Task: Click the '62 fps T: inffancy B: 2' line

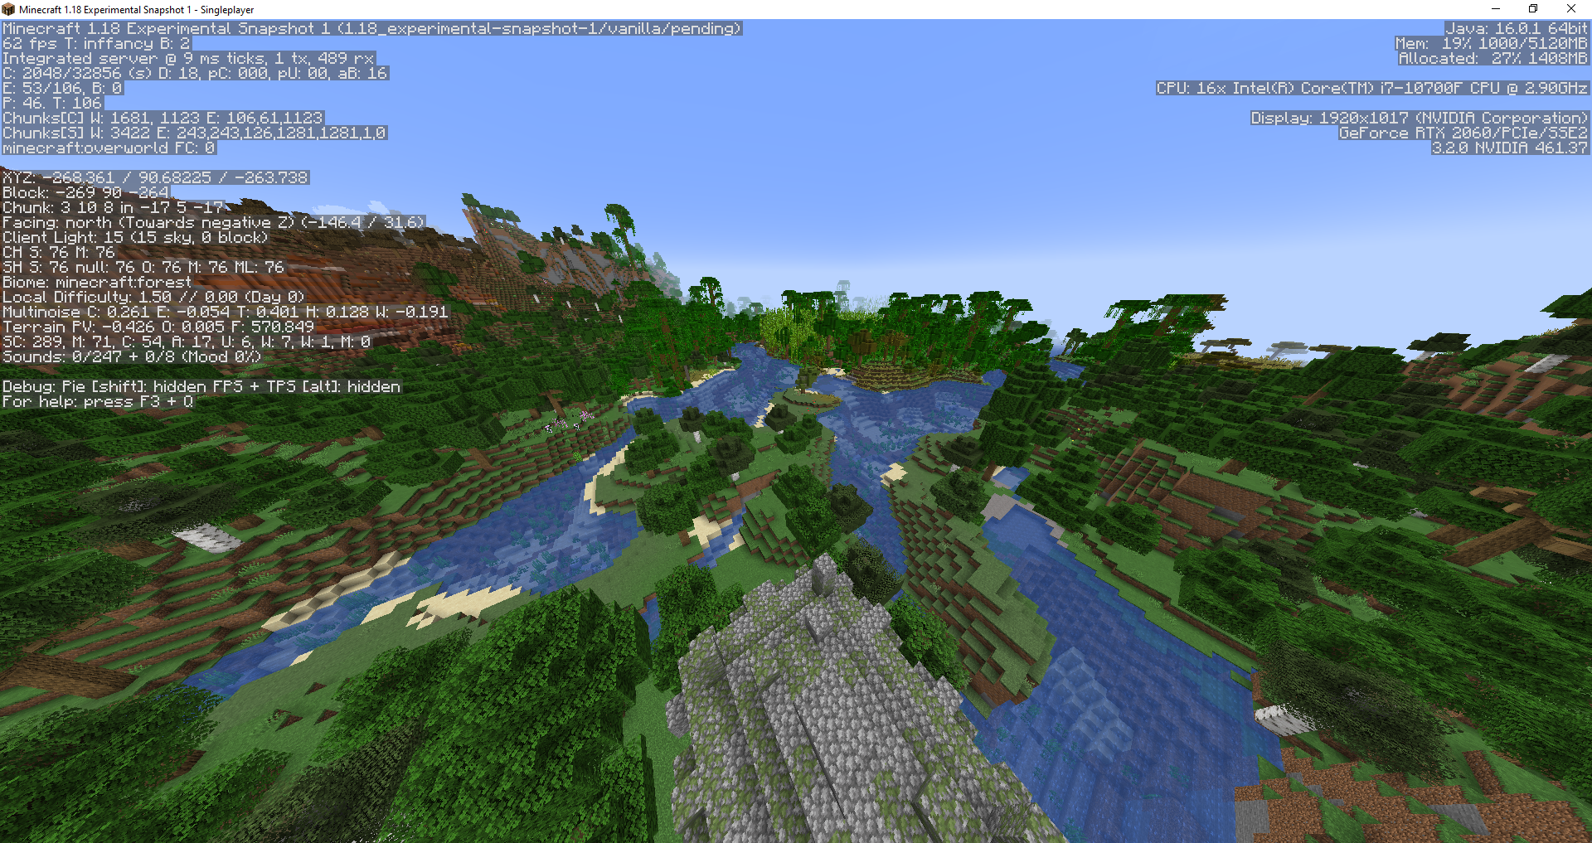Action: [96, 44]
